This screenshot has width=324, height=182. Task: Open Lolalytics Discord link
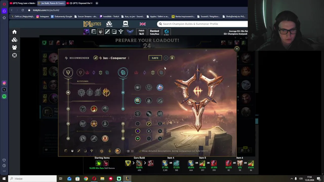point(125,24)
